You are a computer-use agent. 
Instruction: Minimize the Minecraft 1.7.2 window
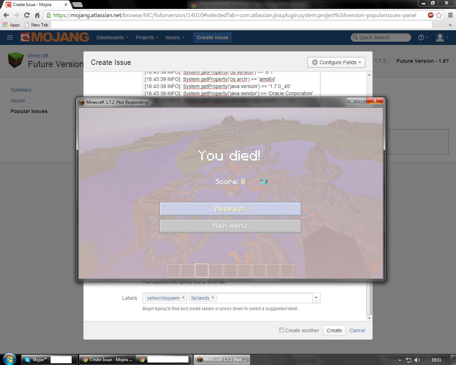click(352, 101)
